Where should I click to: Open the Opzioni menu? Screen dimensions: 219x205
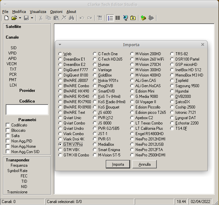[x=56, y=12]
